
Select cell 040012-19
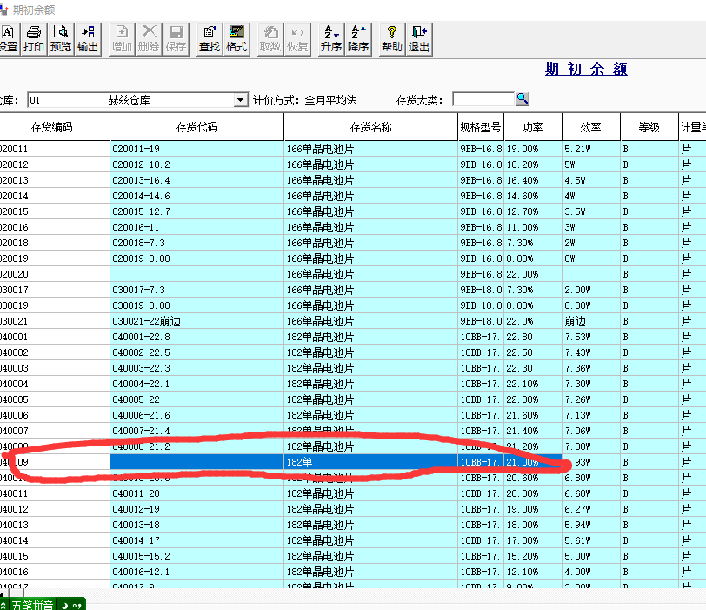click(x=196, y=509)
